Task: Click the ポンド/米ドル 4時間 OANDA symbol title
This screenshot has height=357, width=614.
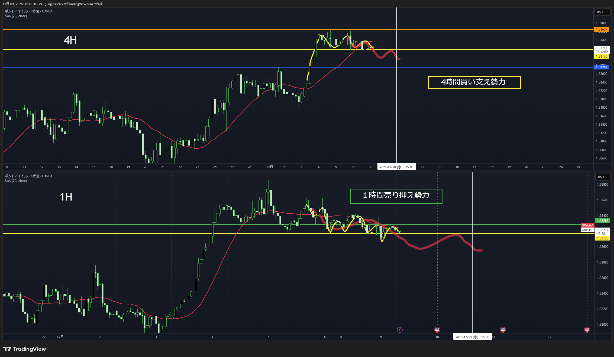Action: [x=28, y=11]
